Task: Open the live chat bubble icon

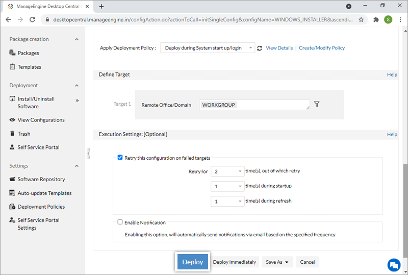Action: [x=393, y=265]
